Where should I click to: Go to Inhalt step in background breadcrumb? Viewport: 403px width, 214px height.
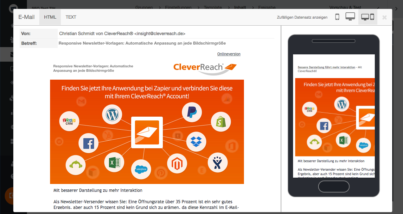pyautogui.click(x=240, y=8)
